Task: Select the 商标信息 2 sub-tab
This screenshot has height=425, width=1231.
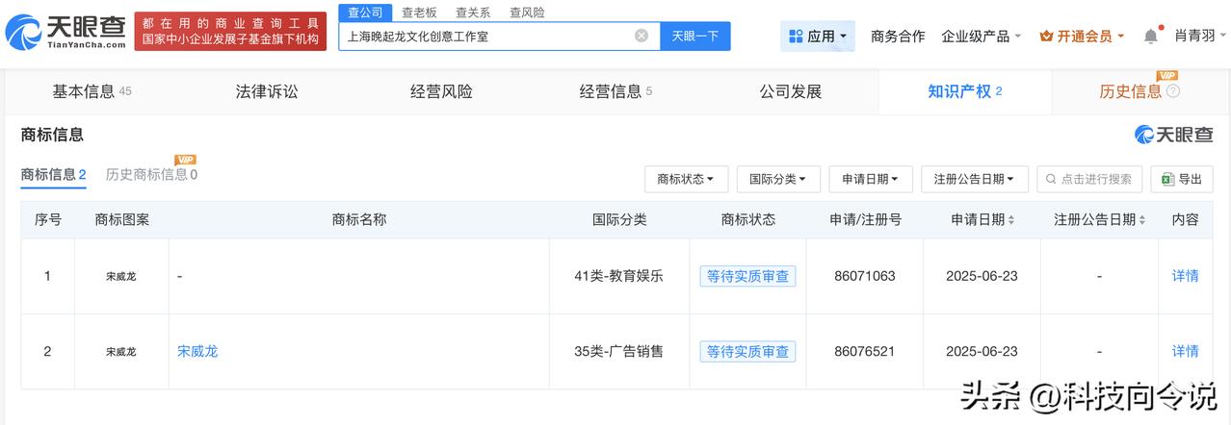Action: pos(54,174)
